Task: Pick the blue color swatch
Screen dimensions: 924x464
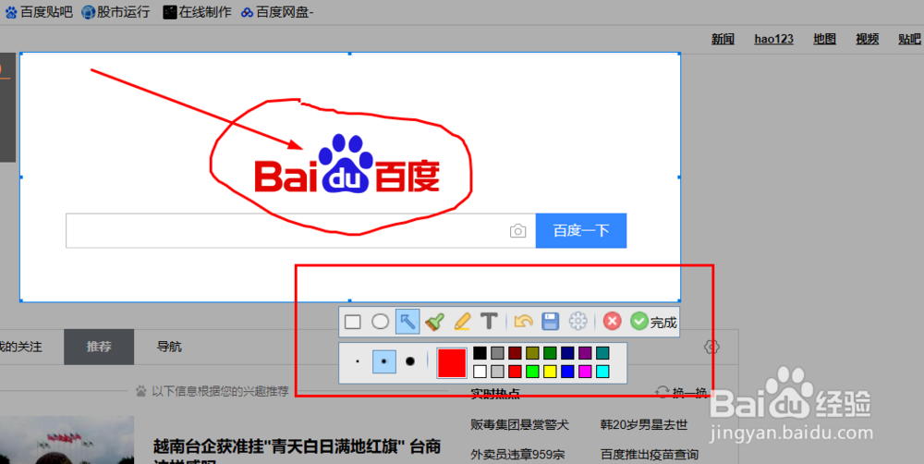Action: click(x=567, y=372)
